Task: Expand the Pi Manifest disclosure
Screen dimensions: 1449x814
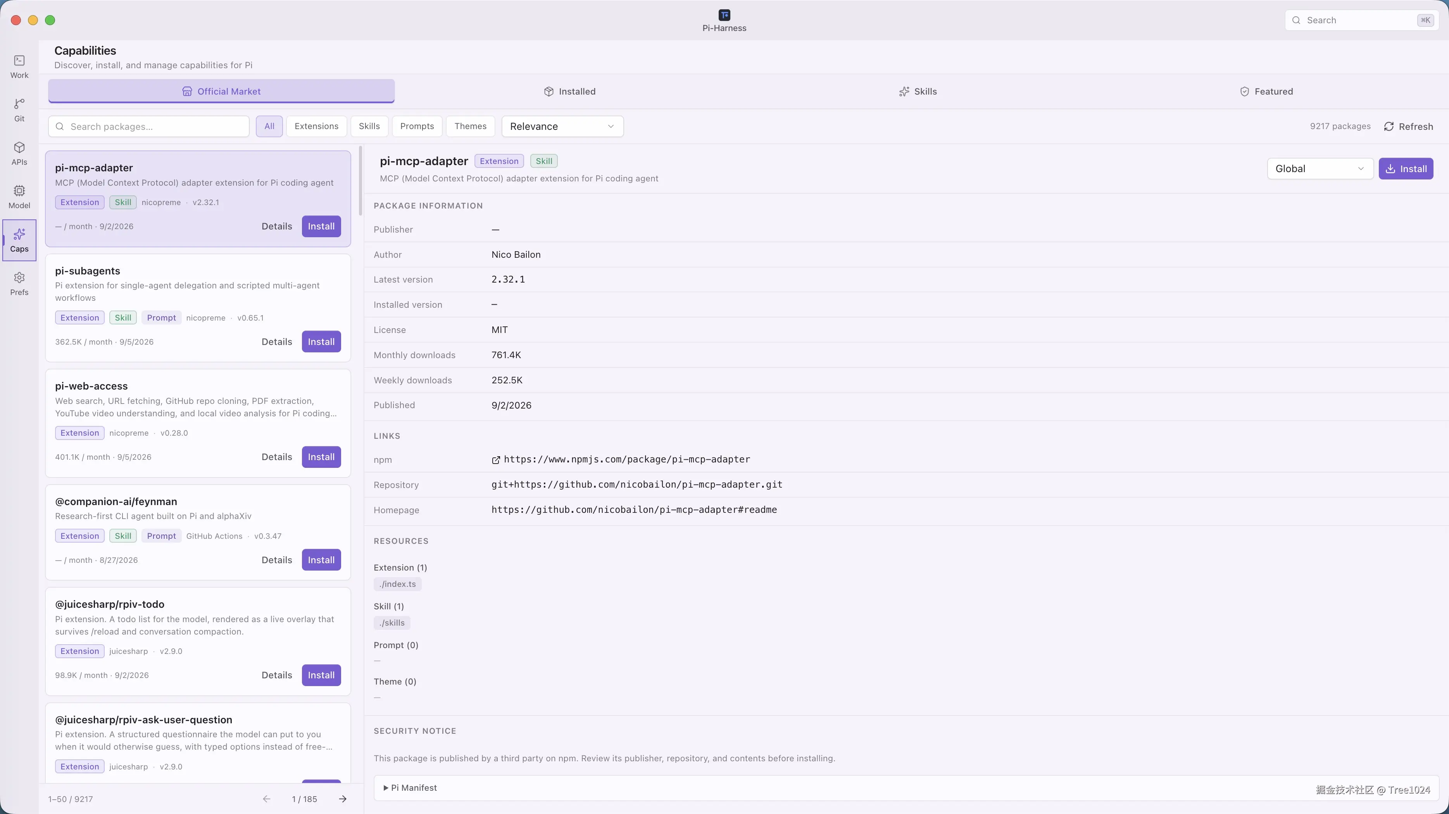Action: pyautogui.click(x=409, y=788)
